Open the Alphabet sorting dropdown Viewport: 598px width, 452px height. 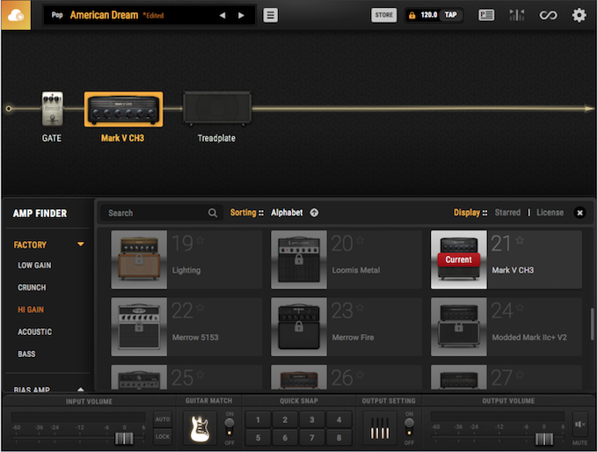287,213
